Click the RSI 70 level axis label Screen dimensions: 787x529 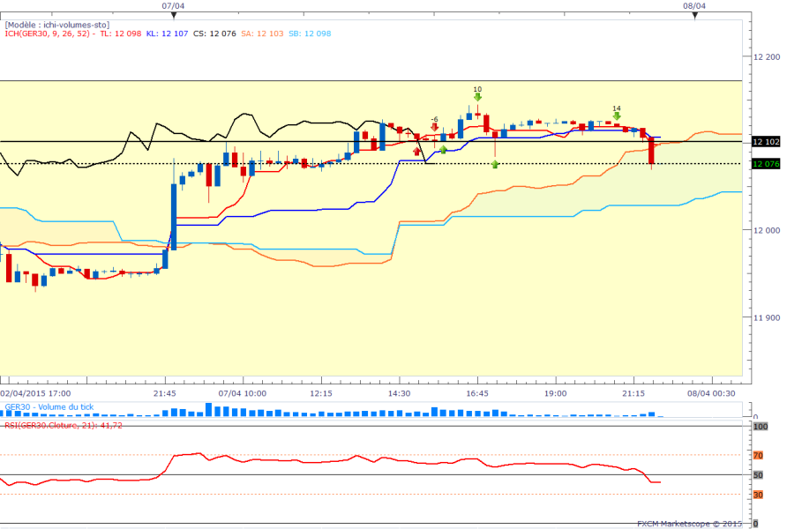tap(757, 455)
